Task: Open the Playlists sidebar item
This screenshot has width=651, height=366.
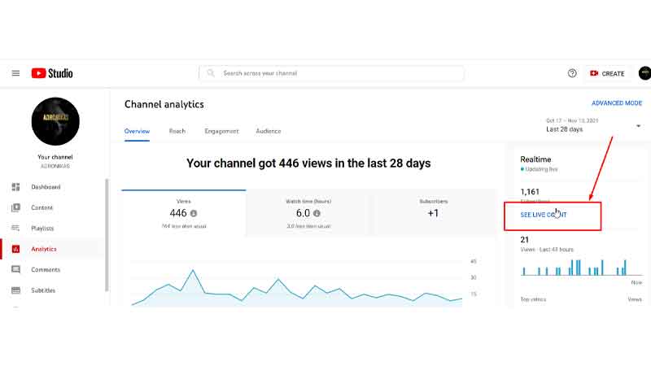Action: coord(53,229)
